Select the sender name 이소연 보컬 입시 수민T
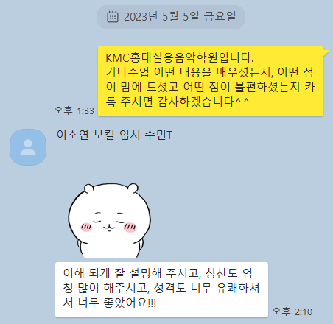Viewport: 333px width, 324px height. [114, 135]
